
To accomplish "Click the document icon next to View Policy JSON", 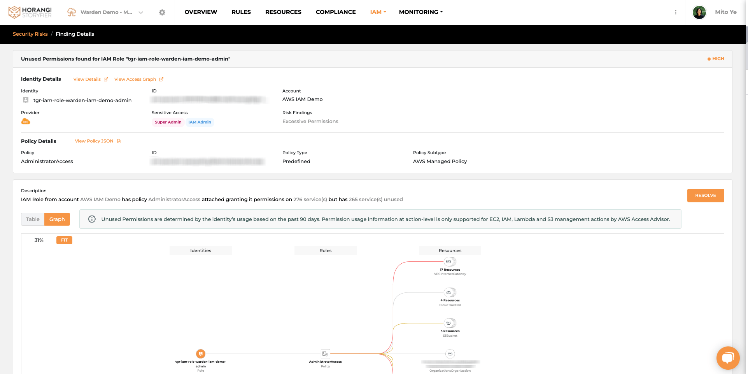I will click(x=119, y=141).
